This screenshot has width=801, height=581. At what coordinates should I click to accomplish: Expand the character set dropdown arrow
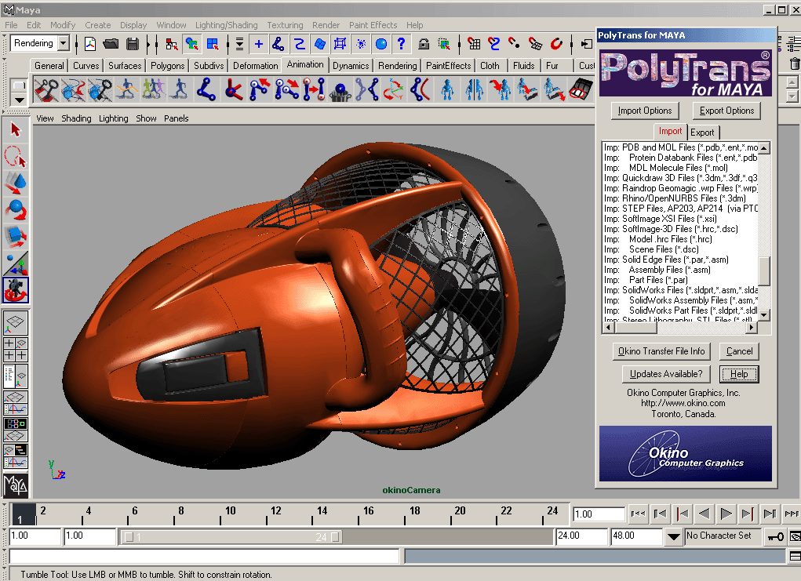(674, 537)
